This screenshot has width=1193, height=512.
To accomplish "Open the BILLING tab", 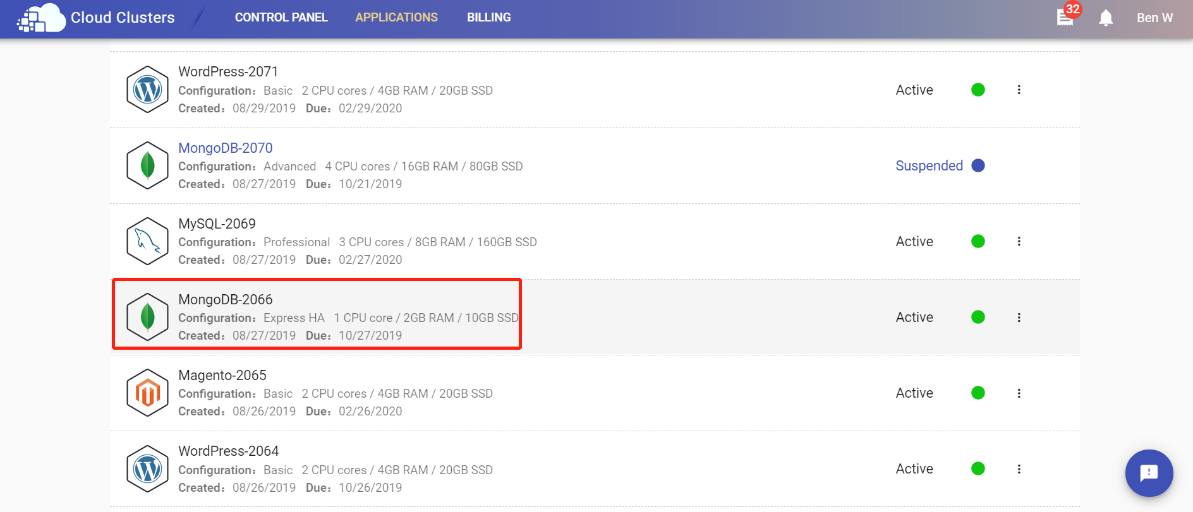I will (x=488, y=18).
